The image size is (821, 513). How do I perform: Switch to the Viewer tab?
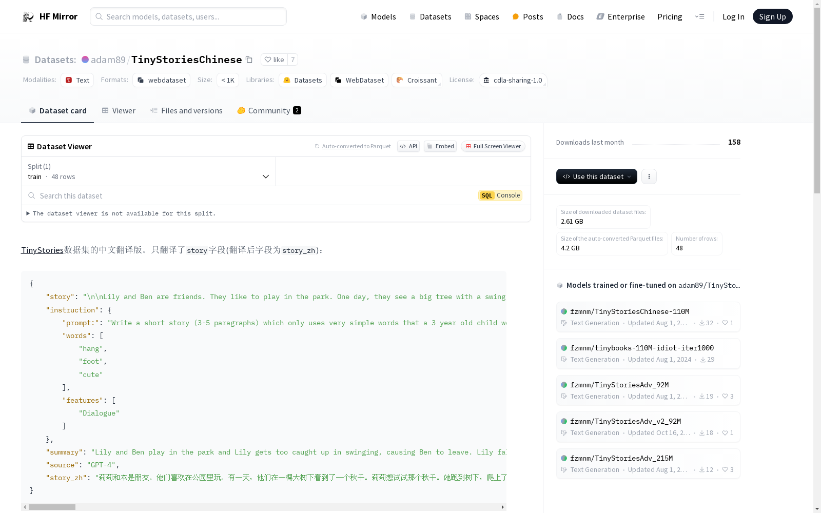pyautogui.click(x=119, y=111)
